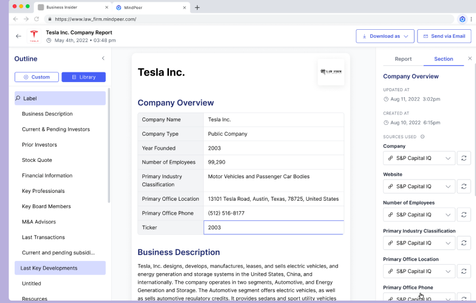Click the Label search field in the outline
The image size is (476, 303).
coord(60,98)
